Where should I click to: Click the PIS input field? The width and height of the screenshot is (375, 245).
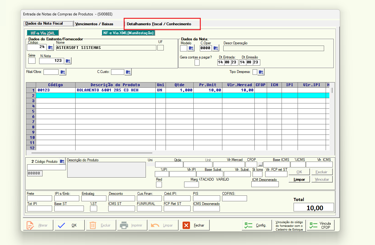tap(206, 199)
